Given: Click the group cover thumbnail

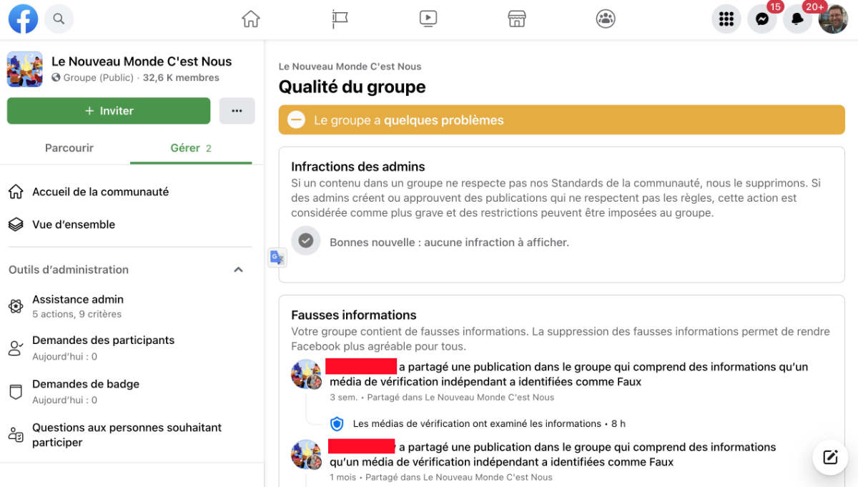Looking at the screenshot, I should tap(24, 69).
